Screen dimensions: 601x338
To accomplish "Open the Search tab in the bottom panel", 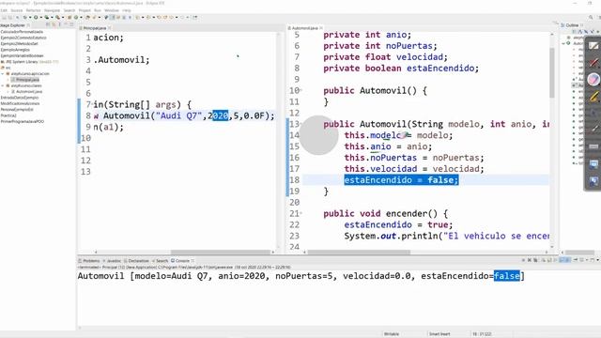I will click(x=162, y=261).
